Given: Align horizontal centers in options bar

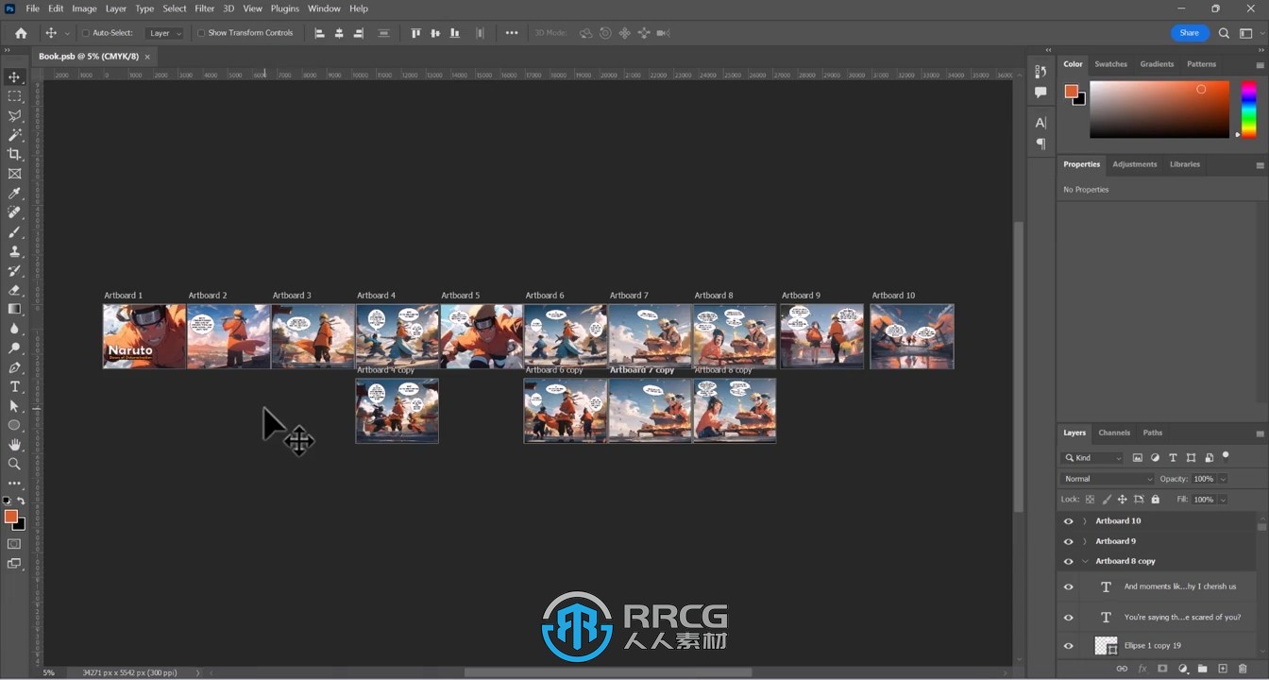Looking at the screenshot, I should [339, 33].
